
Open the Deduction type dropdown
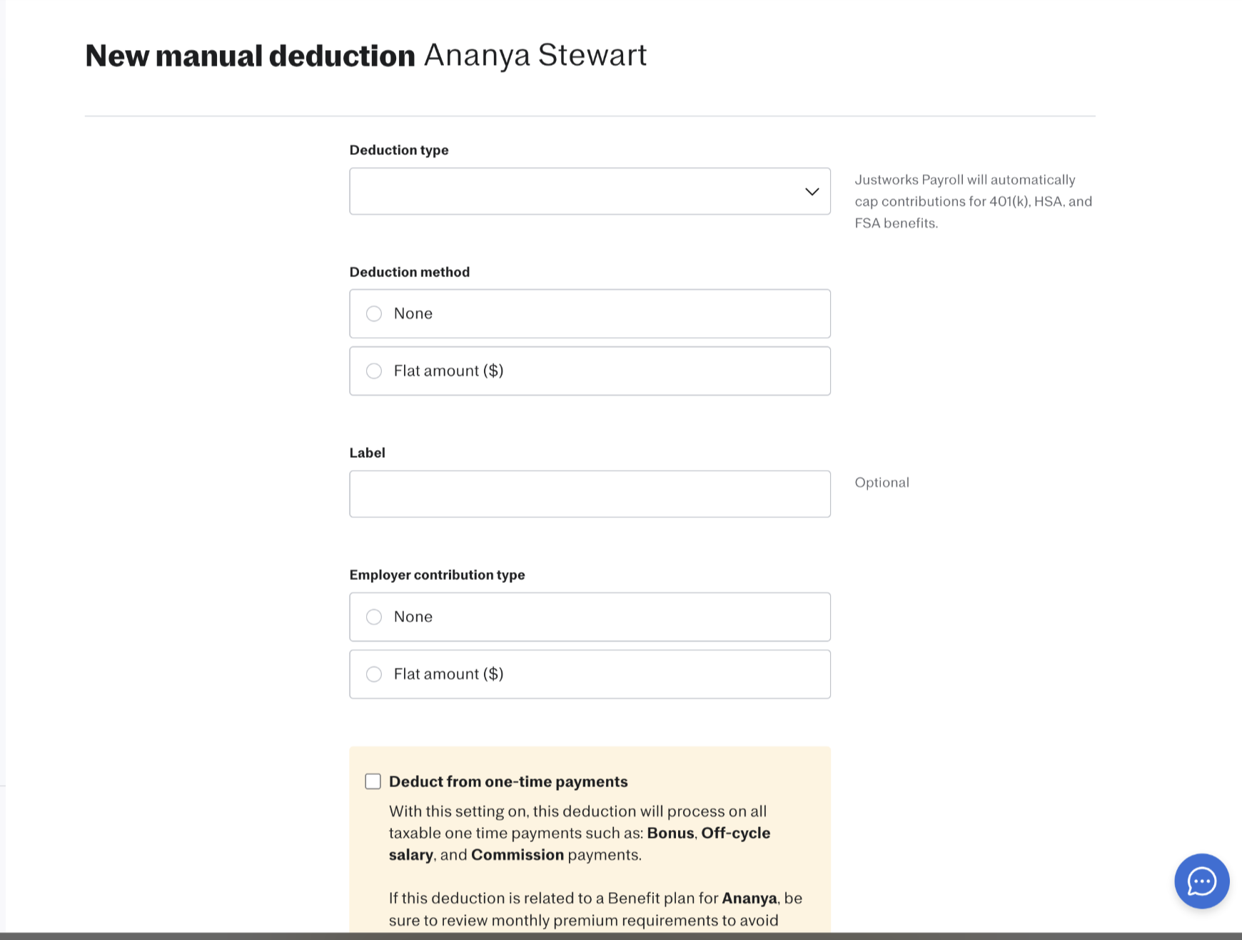coord(590,191)
